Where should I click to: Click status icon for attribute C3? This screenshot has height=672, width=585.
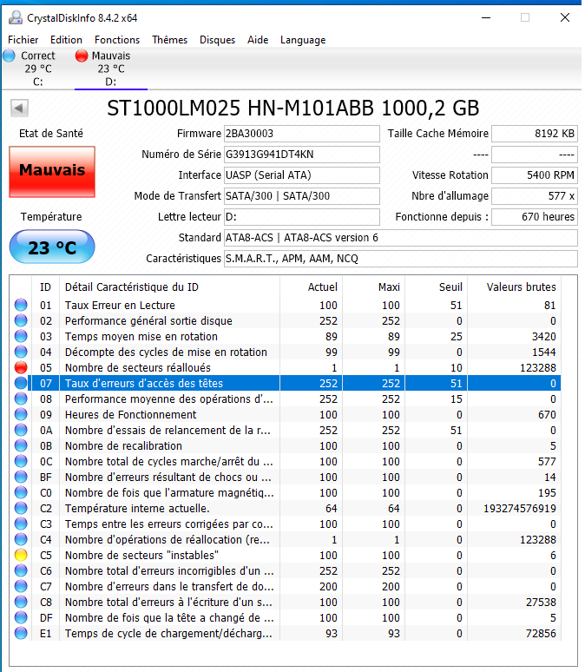pos(21,524)
